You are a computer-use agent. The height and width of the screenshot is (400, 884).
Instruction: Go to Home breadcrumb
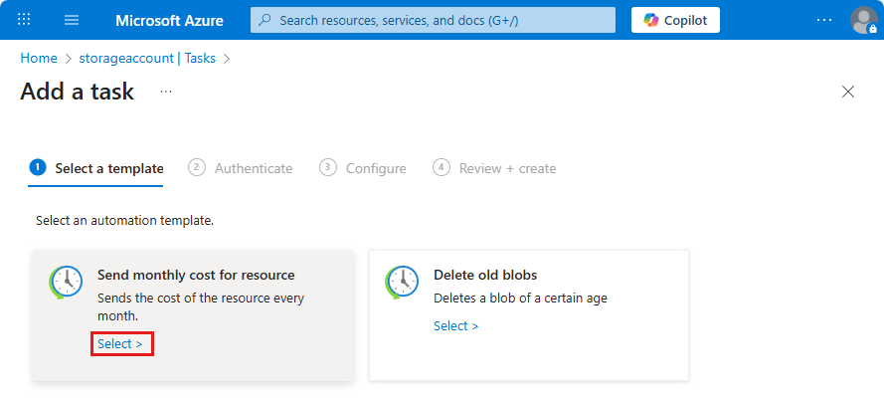click(39, 58)
